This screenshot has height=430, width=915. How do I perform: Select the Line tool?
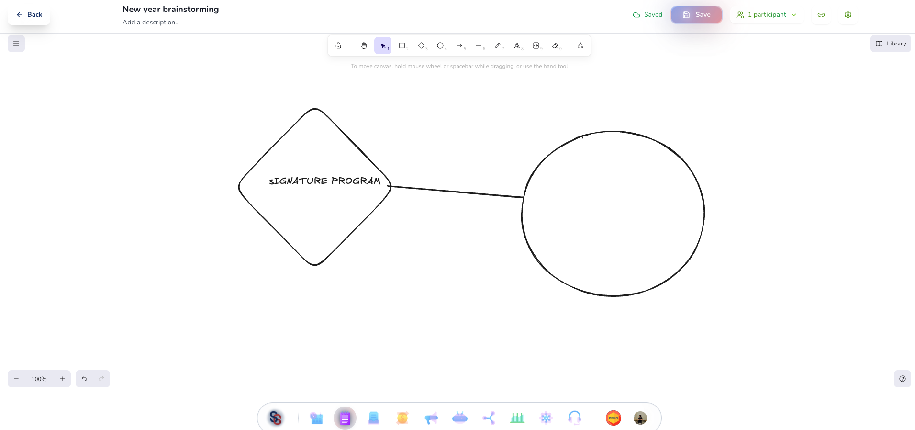click(479, 45)
